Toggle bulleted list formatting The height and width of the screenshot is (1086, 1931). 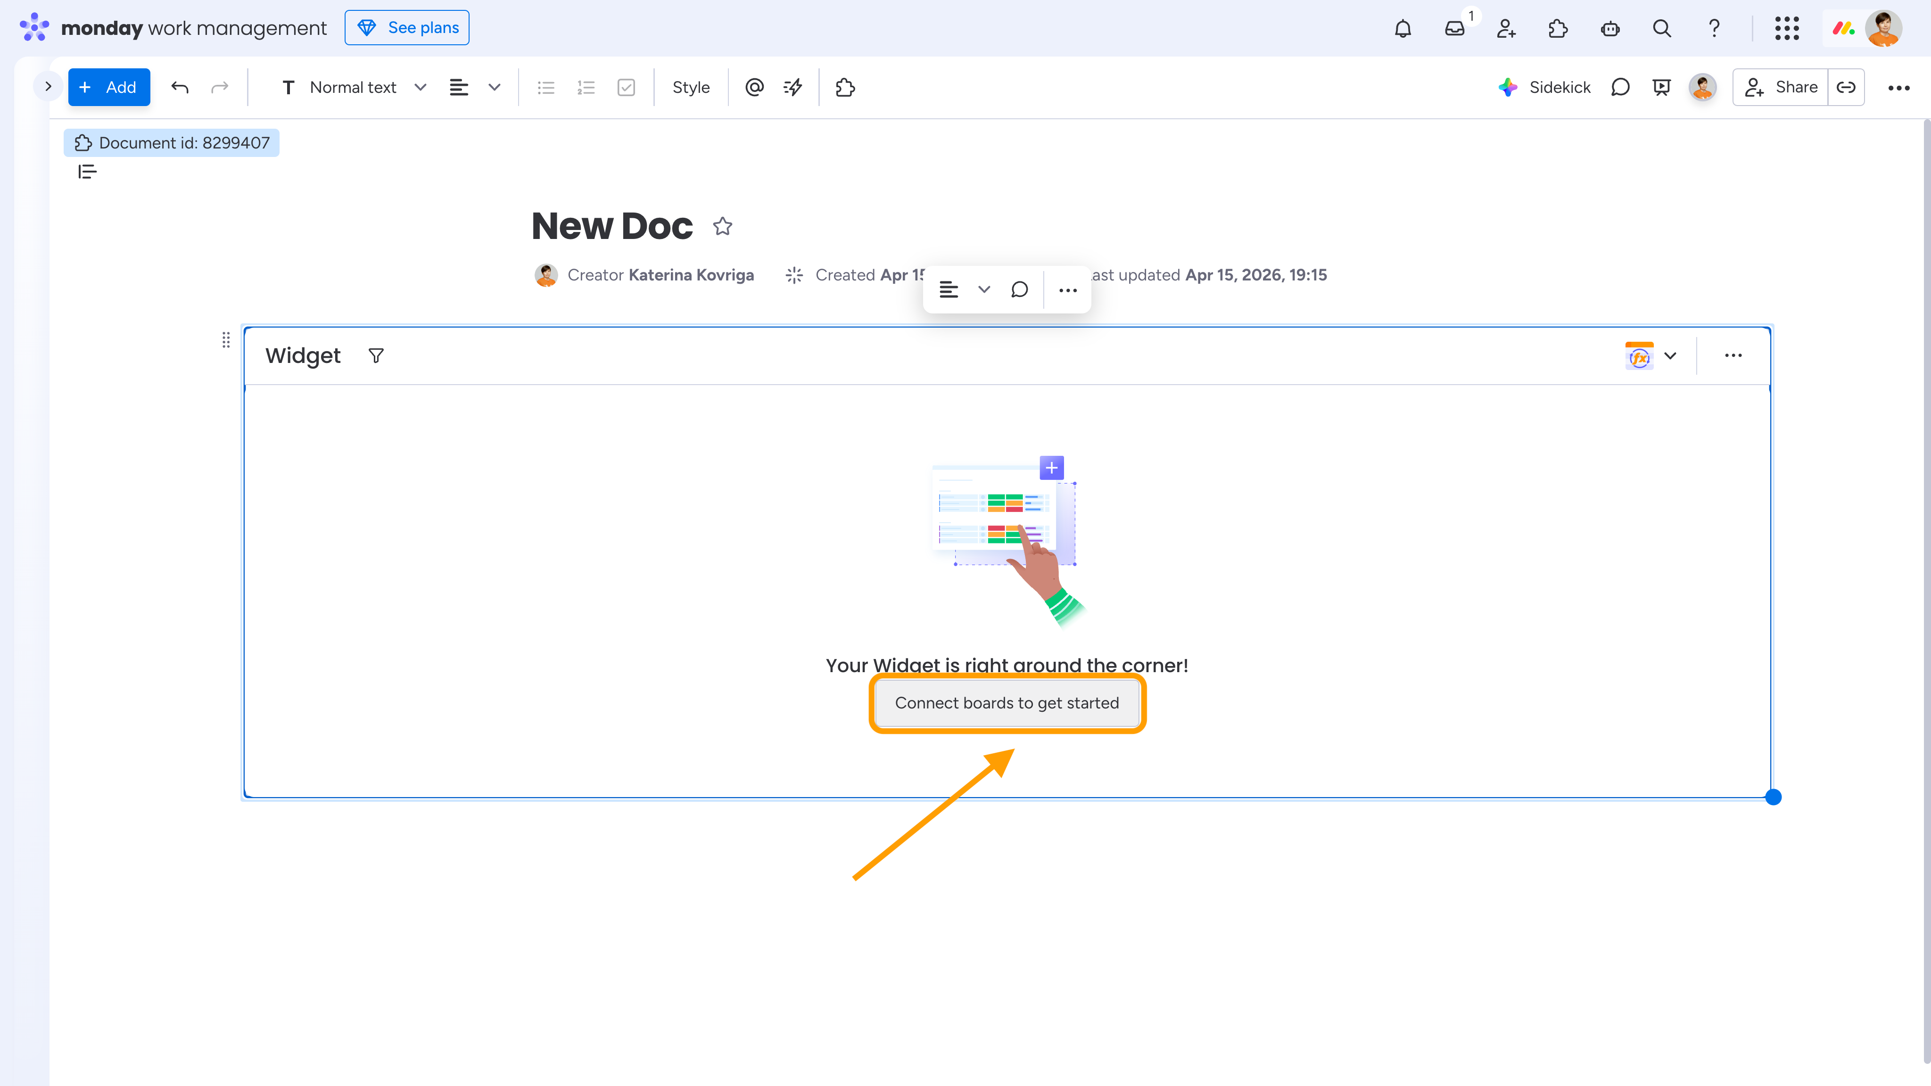coord(546,88)
